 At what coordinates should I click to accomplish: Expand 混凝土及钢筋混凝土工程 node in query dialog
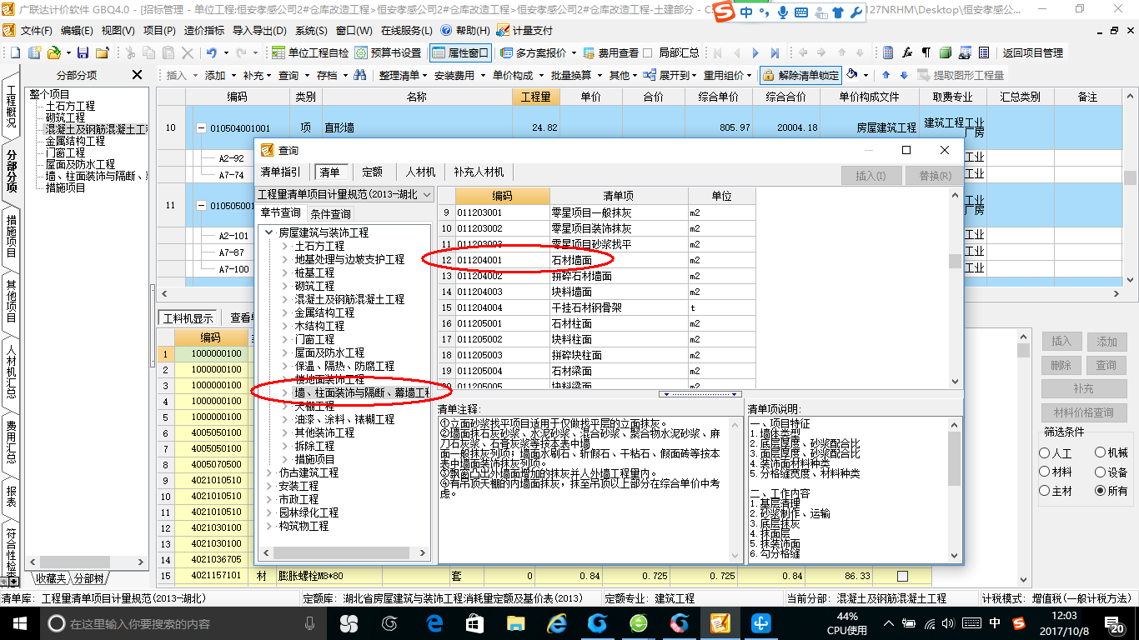click(285, 299)
